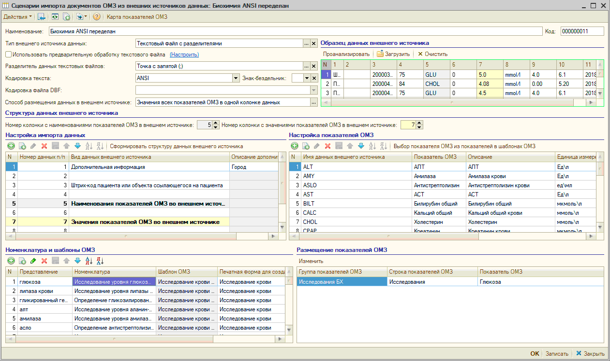Increase the indicator names column number spinner
The image size is (610, 361).
[216, 123]
